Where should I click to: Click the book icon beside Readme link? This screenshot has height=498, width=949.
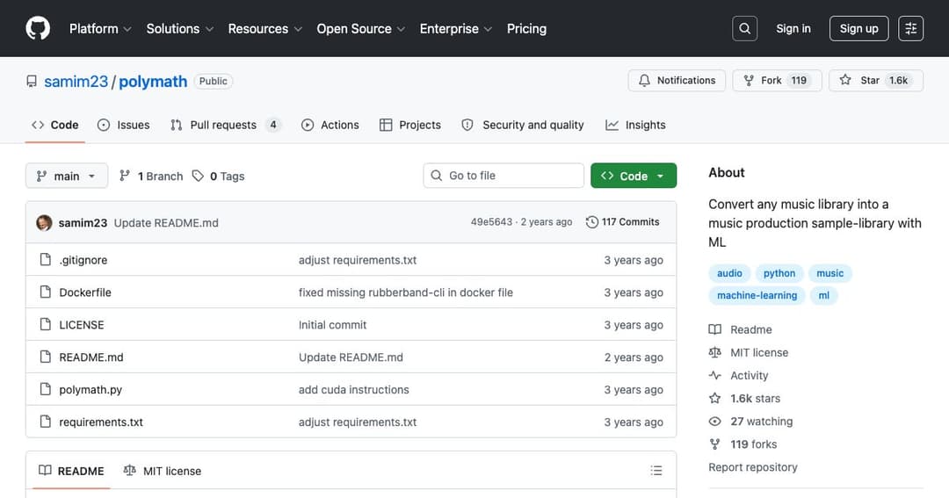[714, 329]
